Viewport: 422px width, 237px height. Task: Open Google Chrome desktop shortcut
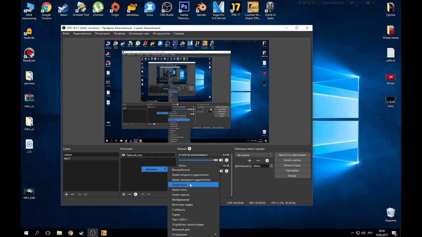pyautogui.click(x=46, y=11)
